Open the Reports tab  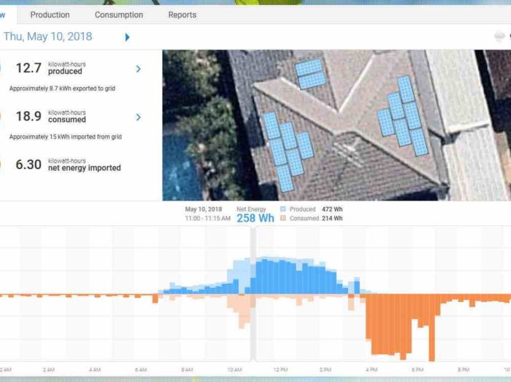182,15
